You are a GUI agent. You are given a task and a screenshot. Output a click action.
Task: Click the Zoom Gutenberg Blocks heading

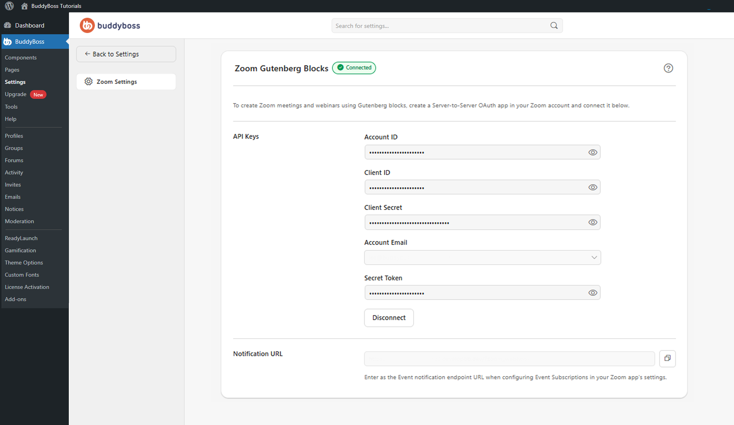click(281, 68)
